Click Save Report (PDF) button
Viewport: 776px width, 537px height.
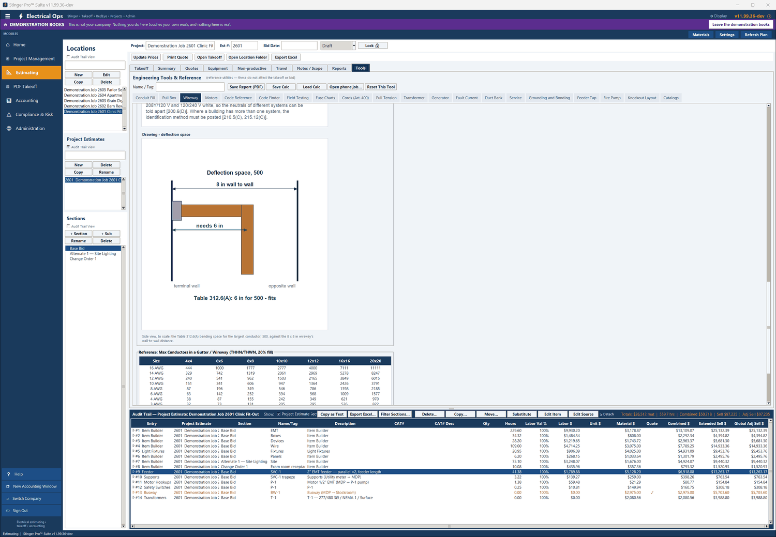click(x=246, y=87)
